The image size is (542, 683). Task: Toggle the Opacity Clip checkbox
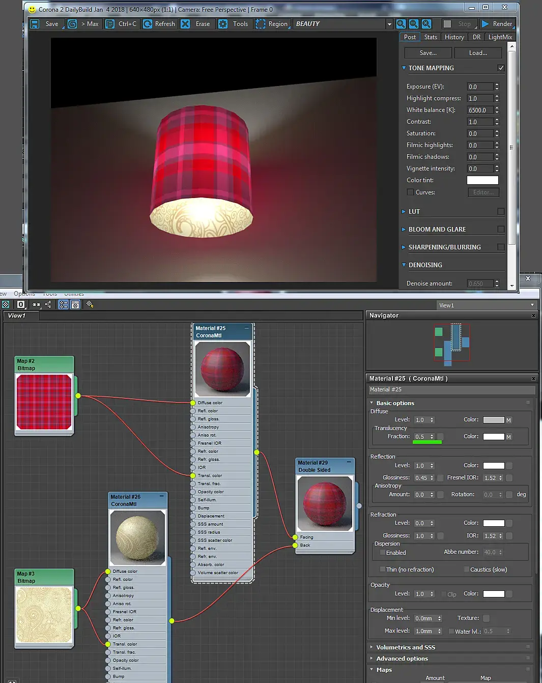point(444,594)
